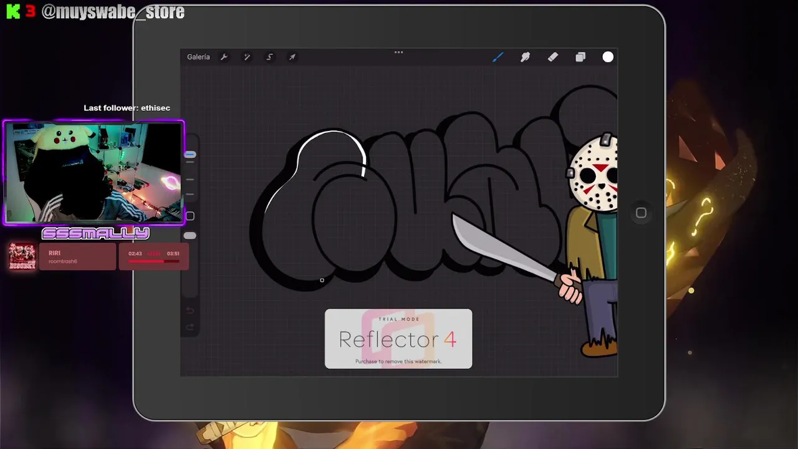Select the Eraser tool
This screenshot has height=449, width=798.
tap(552, 57)
